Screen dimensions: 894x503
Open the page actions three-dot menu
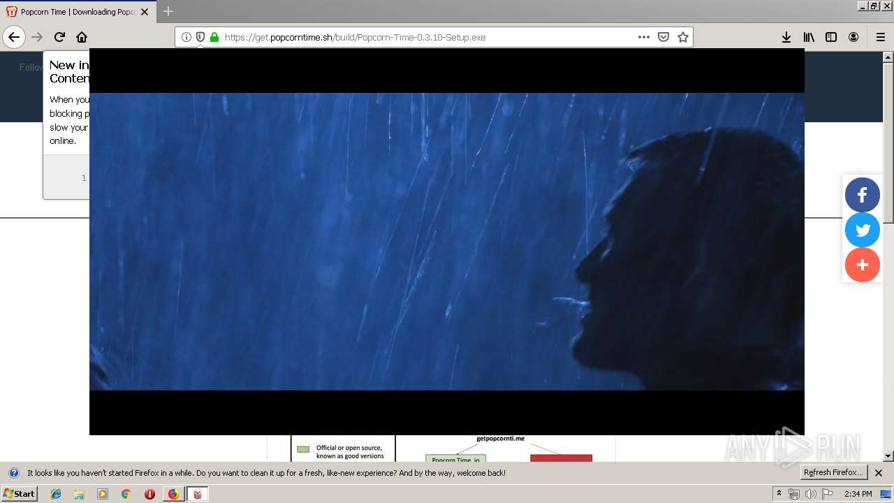pos(644,37)
